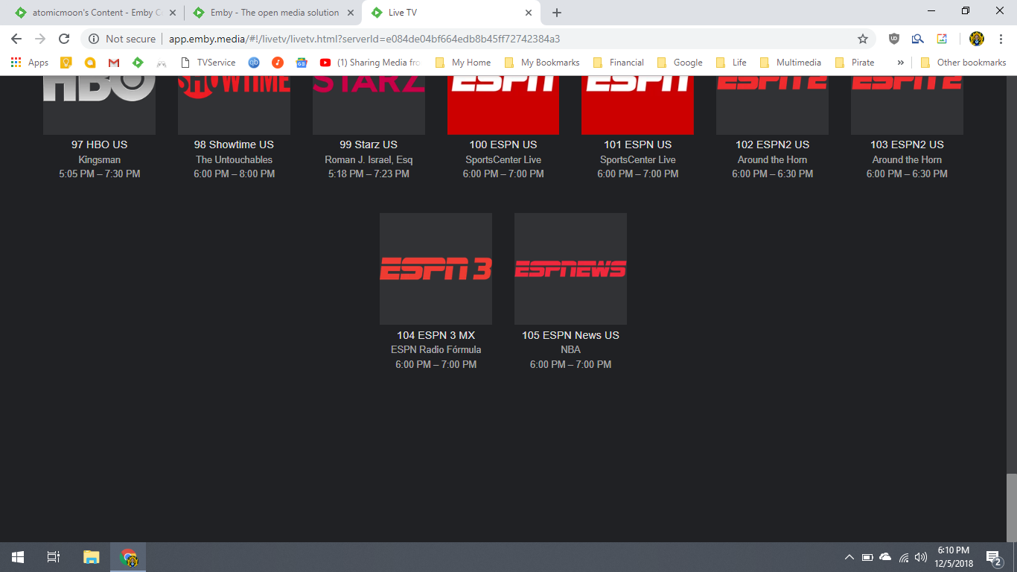Image resolution: width=1017 pixels, height=572 pixels.
Task: Select the Live TV browser tab
Action: [x=450, y=13]
